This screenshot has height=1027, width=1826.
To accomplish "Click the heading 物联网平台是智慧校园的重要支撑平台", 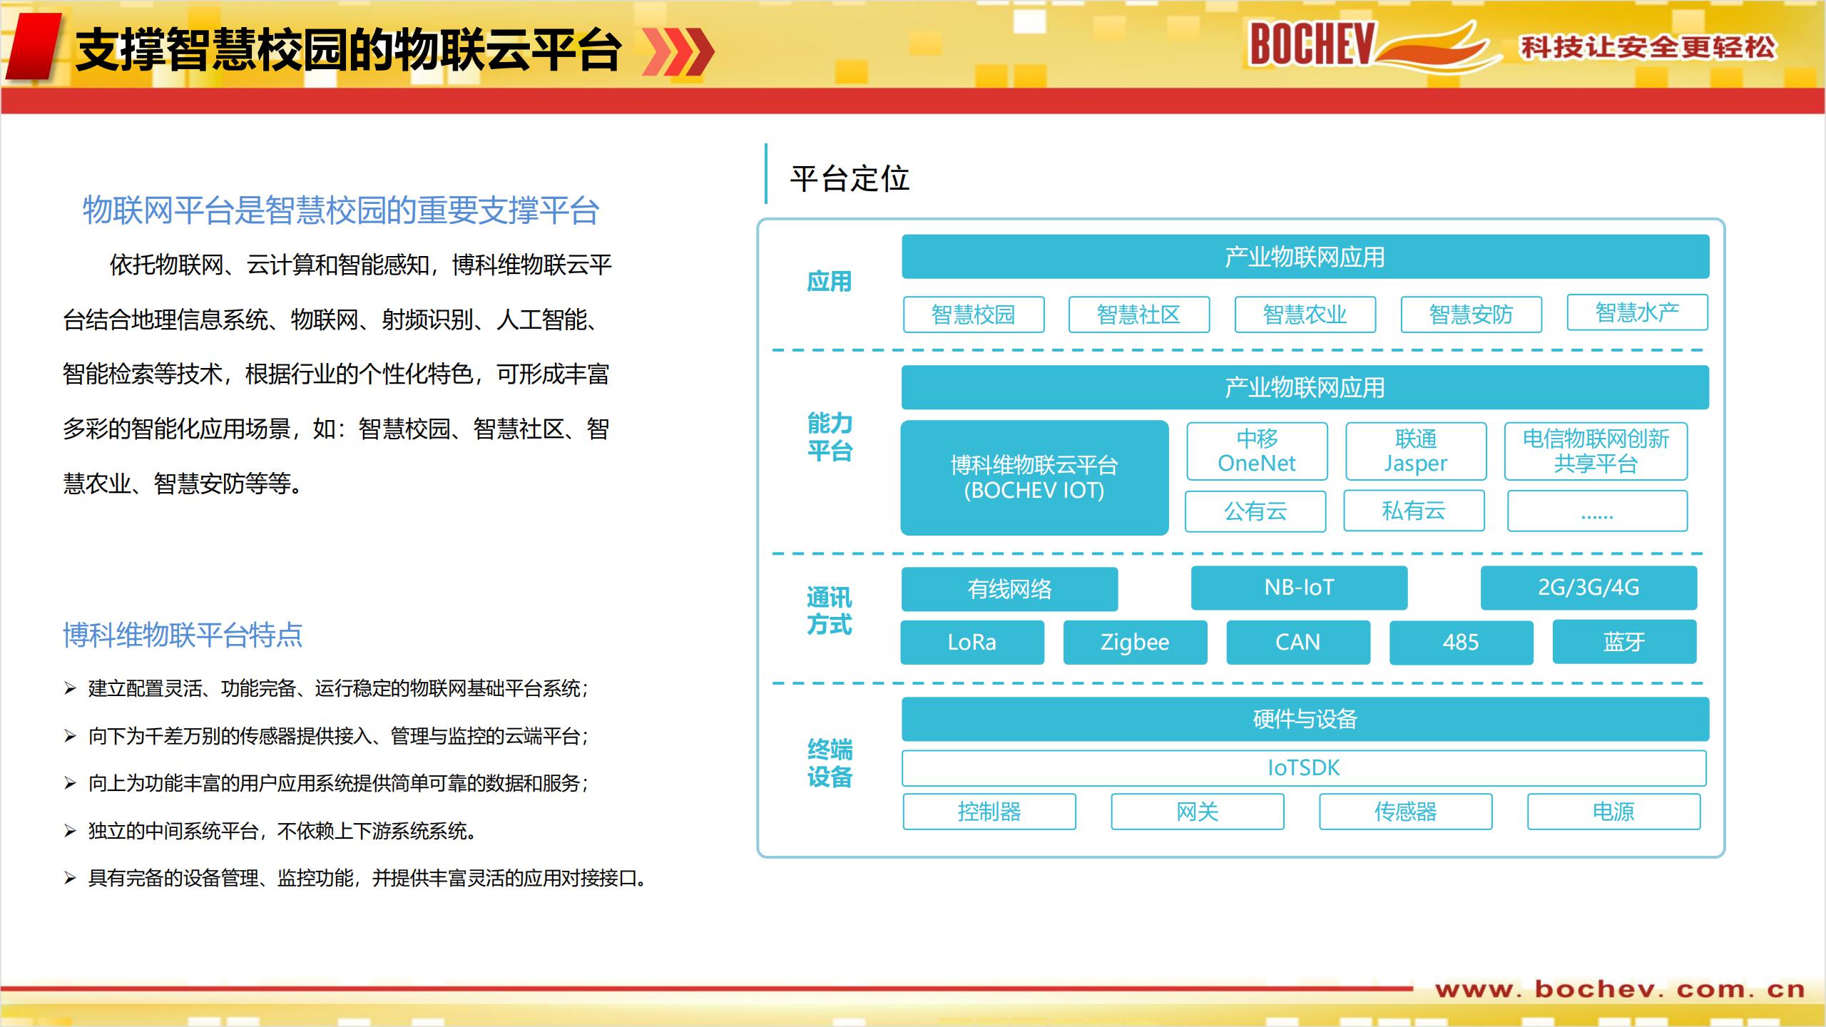I will pos(341,210).
